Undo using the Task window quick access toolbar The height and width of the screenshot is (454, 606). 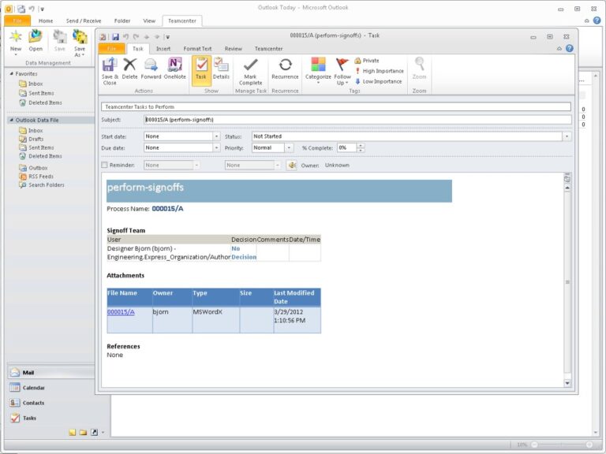pyautogui.click(x=125, y=37)
